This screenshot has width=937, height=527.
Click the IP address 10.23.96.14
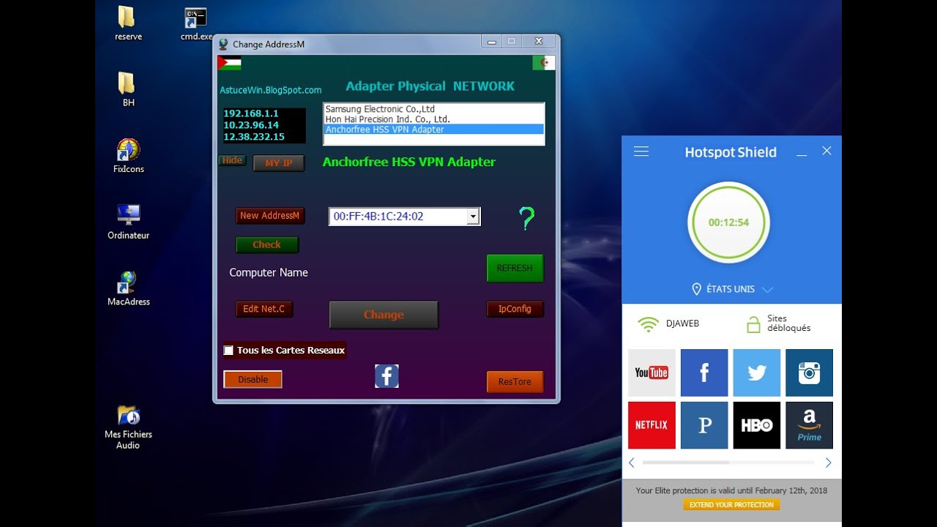pyautogui.click(x=251, y=125)
